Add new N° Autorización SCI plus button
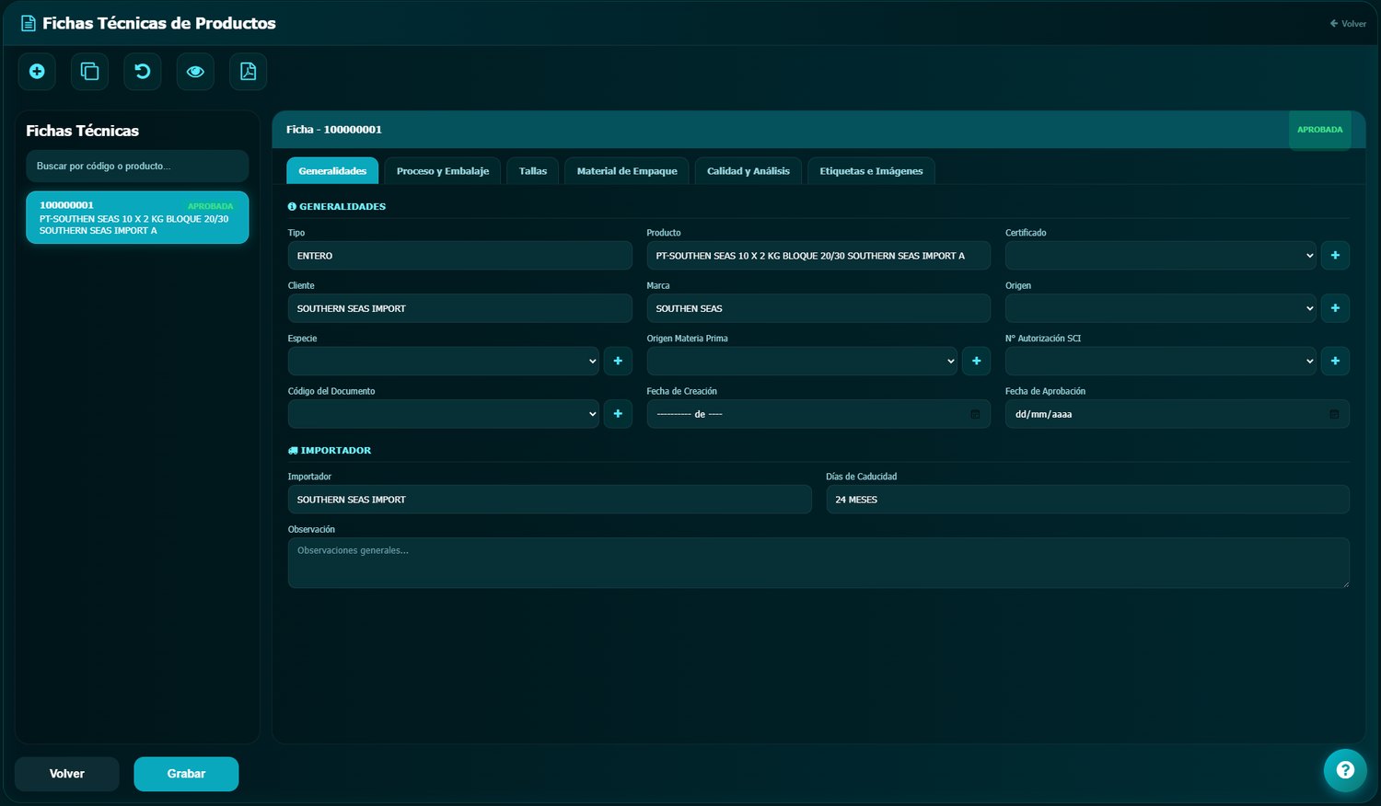This screenshot has height=806, width=1381. click(x=1335, y=361)
